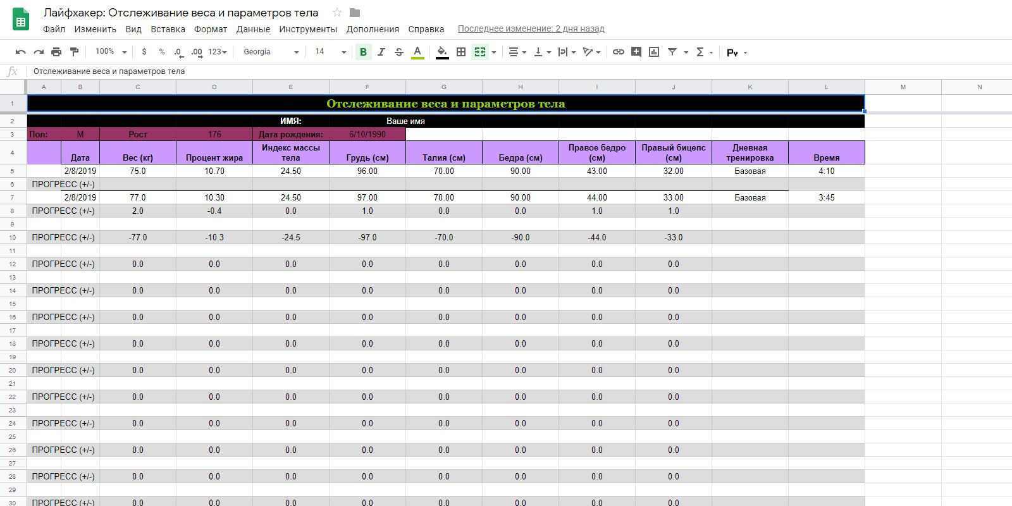The width and height of the screenshot is (1012, 506).
Task: Open the borders grid tool
Action: [x=461, y=52]
